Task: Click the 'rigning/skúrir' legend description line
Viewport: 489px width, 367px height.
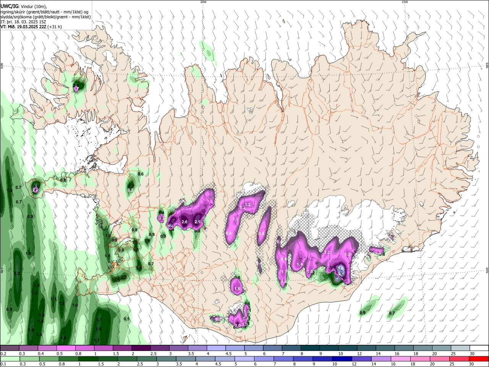Action: (44, 11)
